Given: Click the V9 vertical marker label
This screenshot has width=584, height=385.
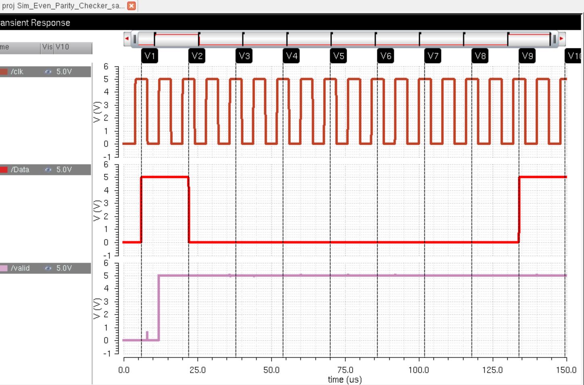Looking at the screenshot, I should (527, 56).
